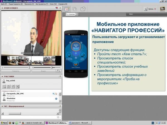The image size is (167, 125).
Task: Open the session information icon beside Запись
Action: click(145, 9)
